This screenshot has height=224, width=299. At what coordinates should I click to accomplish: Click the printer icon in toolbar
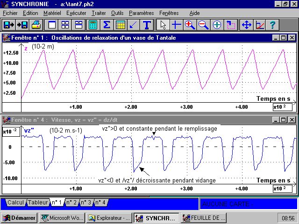[x=36, y=25]
